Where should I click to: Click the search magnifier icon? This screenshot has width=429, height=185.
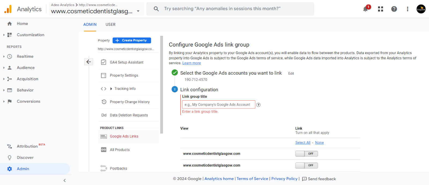[x=156, y=9]
